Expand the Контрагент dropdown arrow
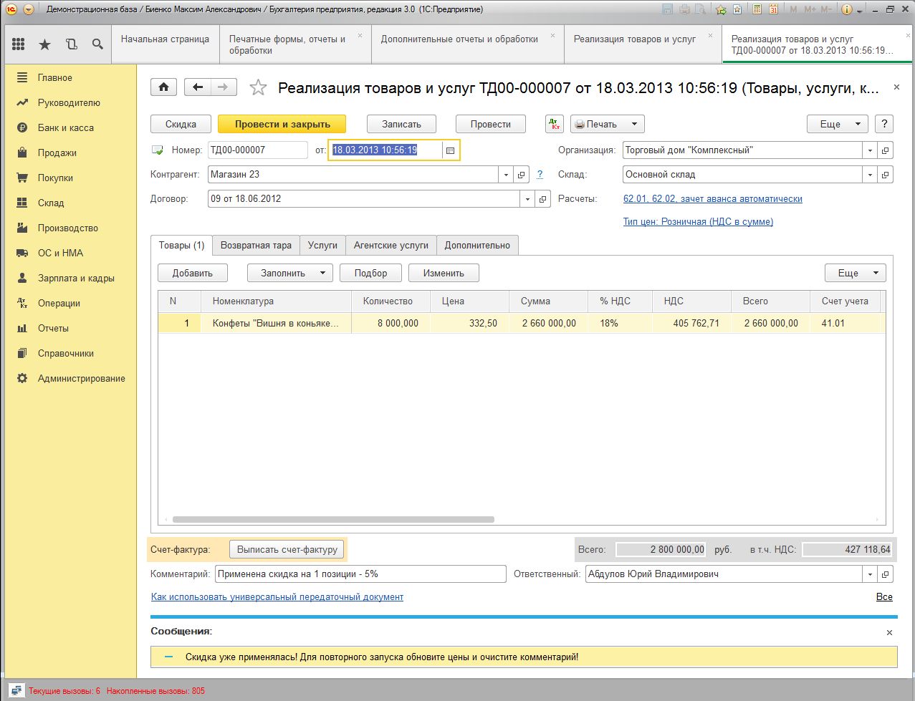This screenshot has height=701, width=915. pos(507,175)
